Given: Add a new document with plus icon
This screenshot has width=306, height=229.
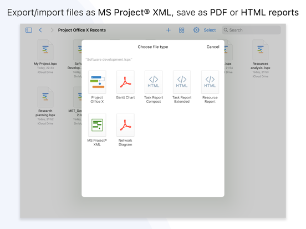Looking at the screenshot, I should pyautogui.click(x=168, y=30).
